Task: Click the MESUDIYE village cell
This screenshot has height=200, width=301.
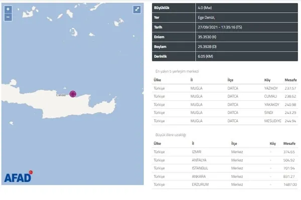Action: coord(272,121)
